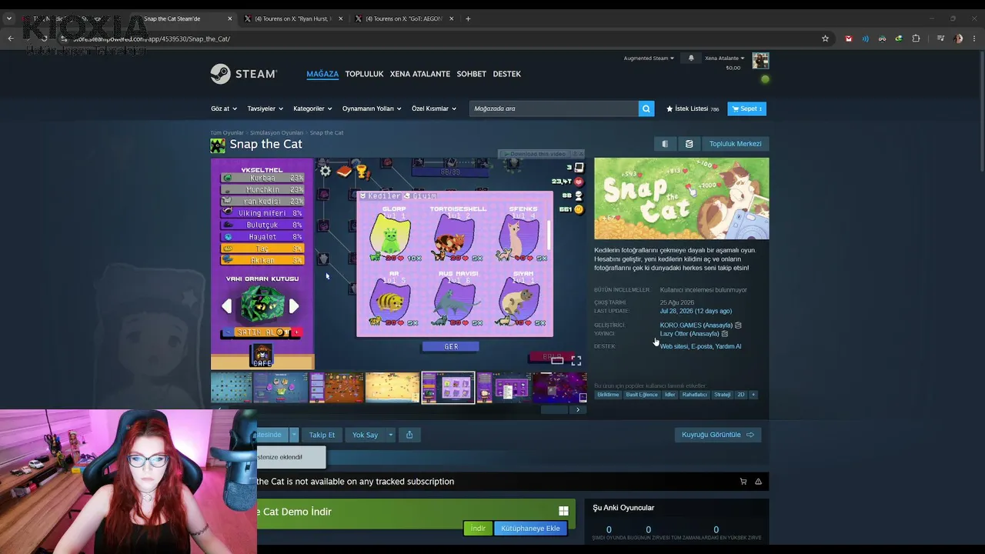Click the Web sitesi support link
Screen dimensions: 985x554
click(674, 346)
